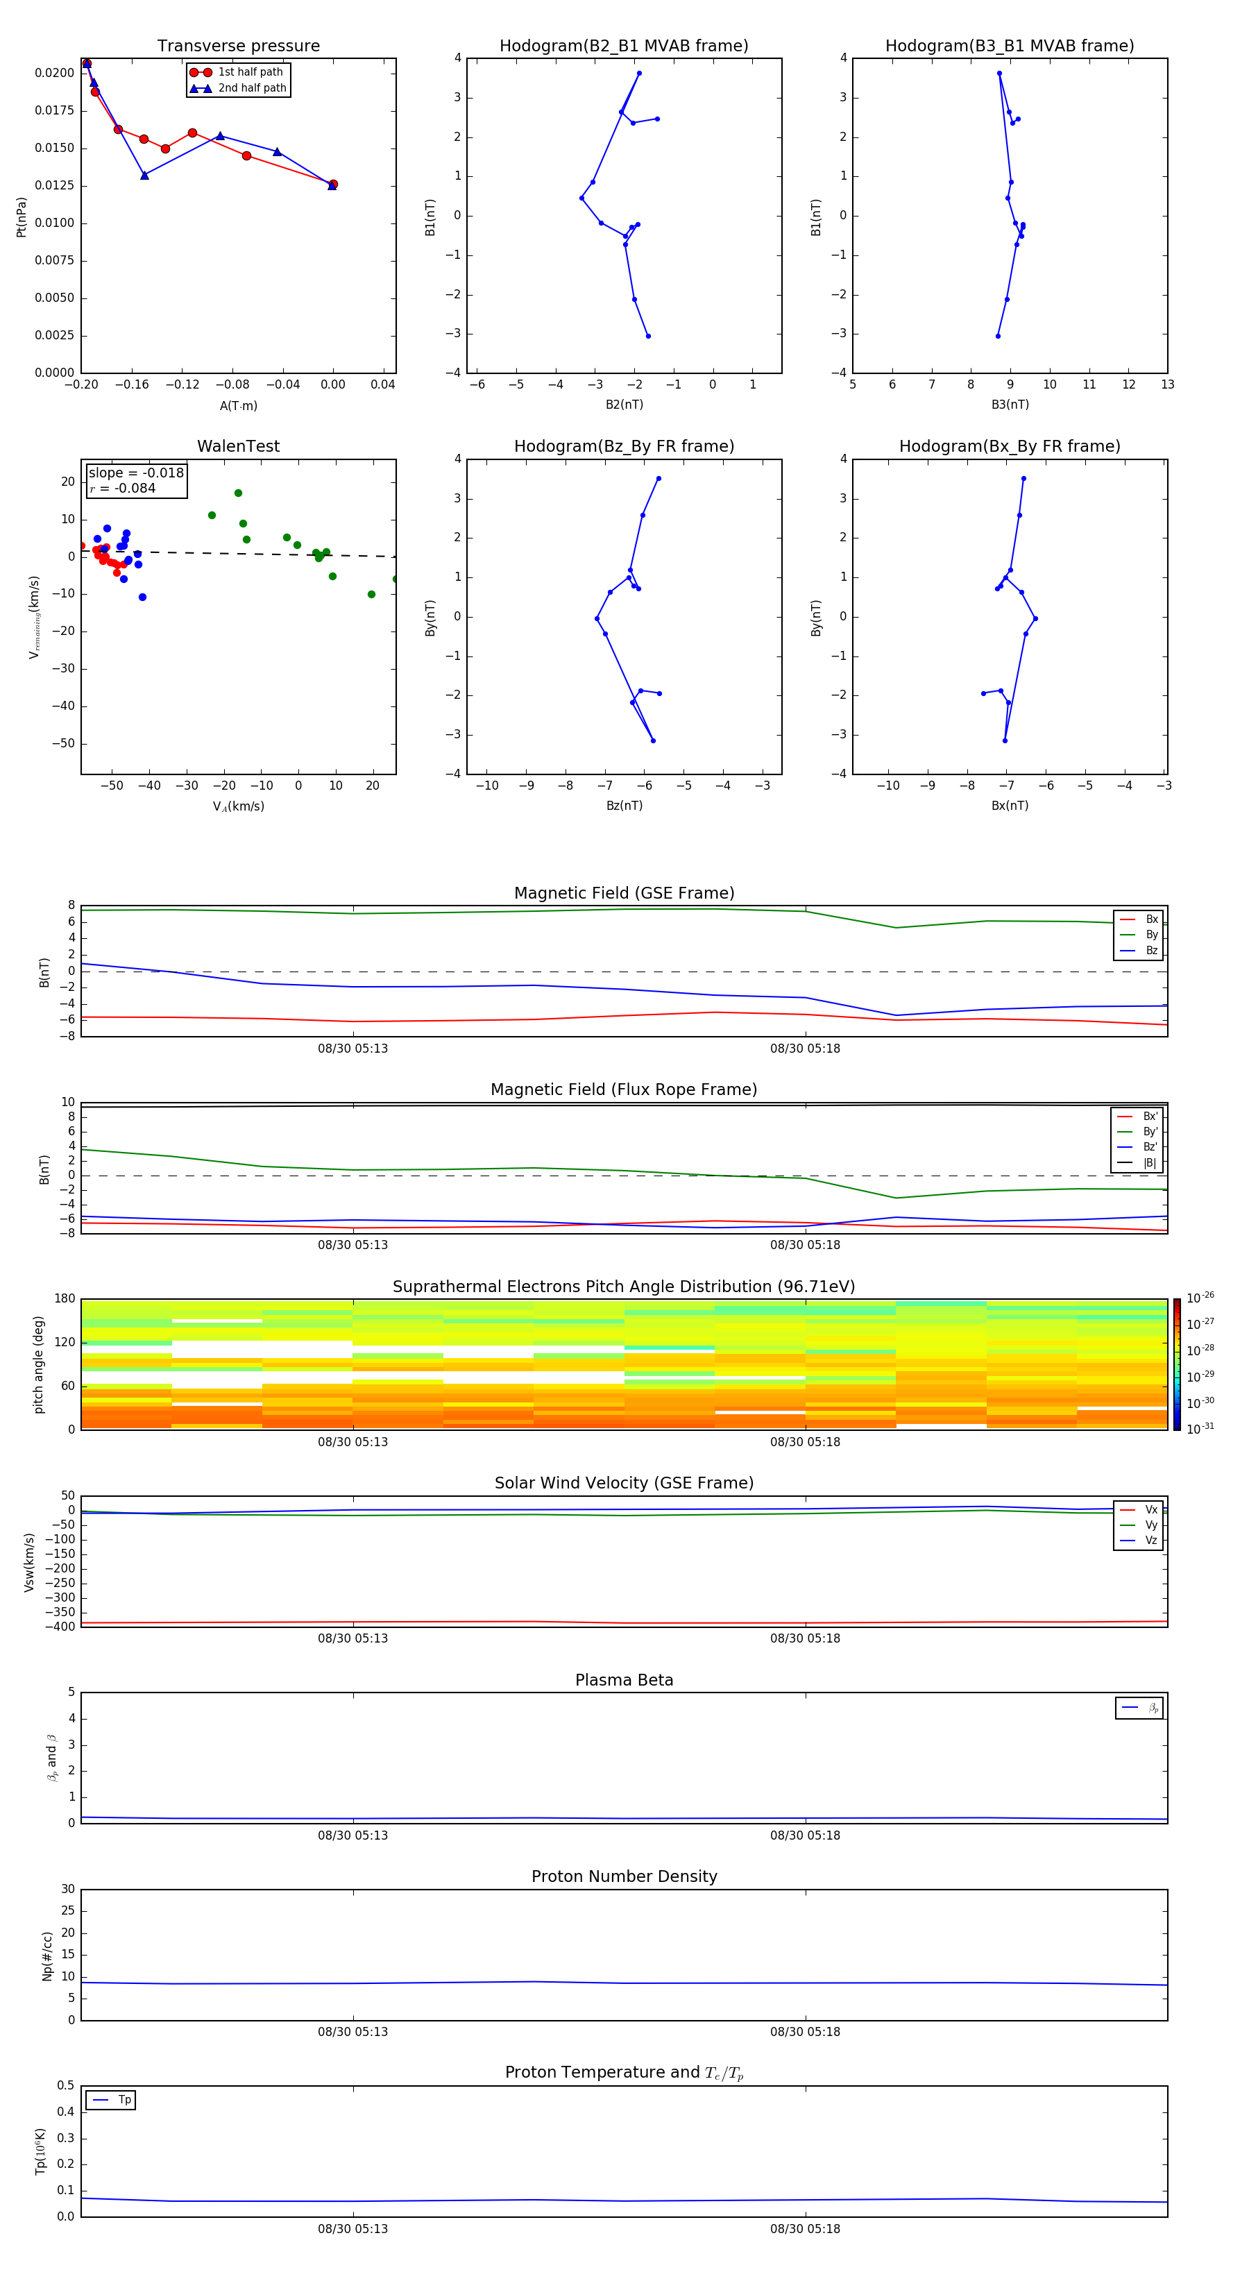Screen dimensions: 1249x2290
Task: Click the "Bz(nT)" x-axis label of hodogram
Action: [x=624, y=806]
